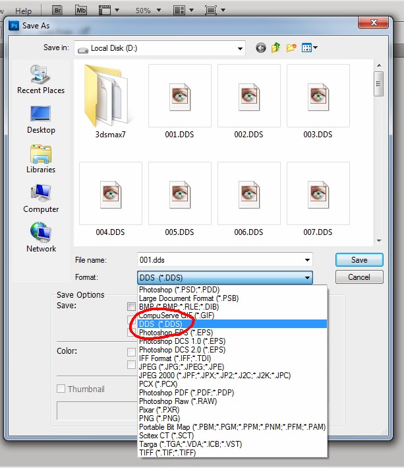The image size is (404, 468).
Task: Launch Adobe Bridge with the Br icon
Action: [57, 11]
